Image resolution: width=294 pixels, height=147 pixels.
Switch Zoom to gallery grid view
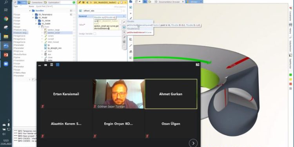click(58, 65)
